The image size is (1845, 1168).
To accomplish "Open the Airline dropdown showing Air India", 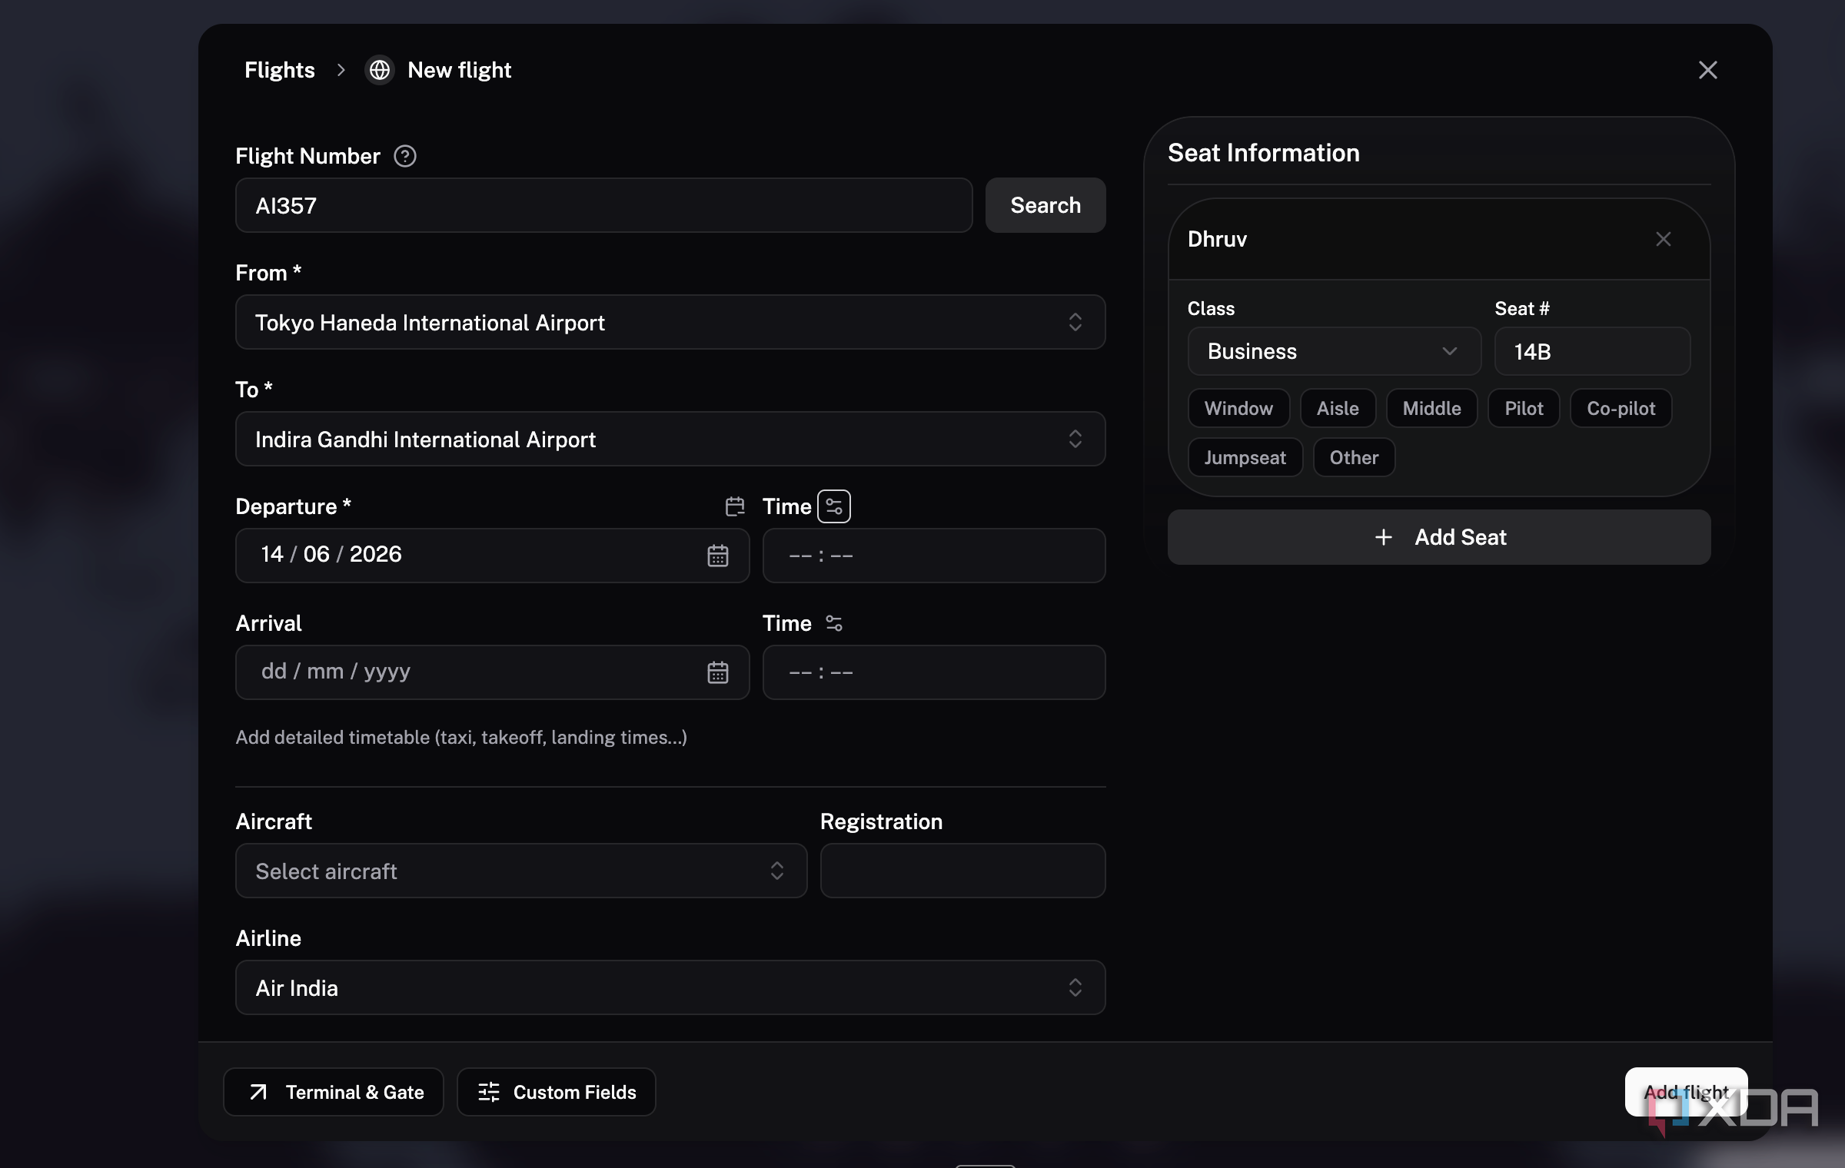I will click(670, 987).
